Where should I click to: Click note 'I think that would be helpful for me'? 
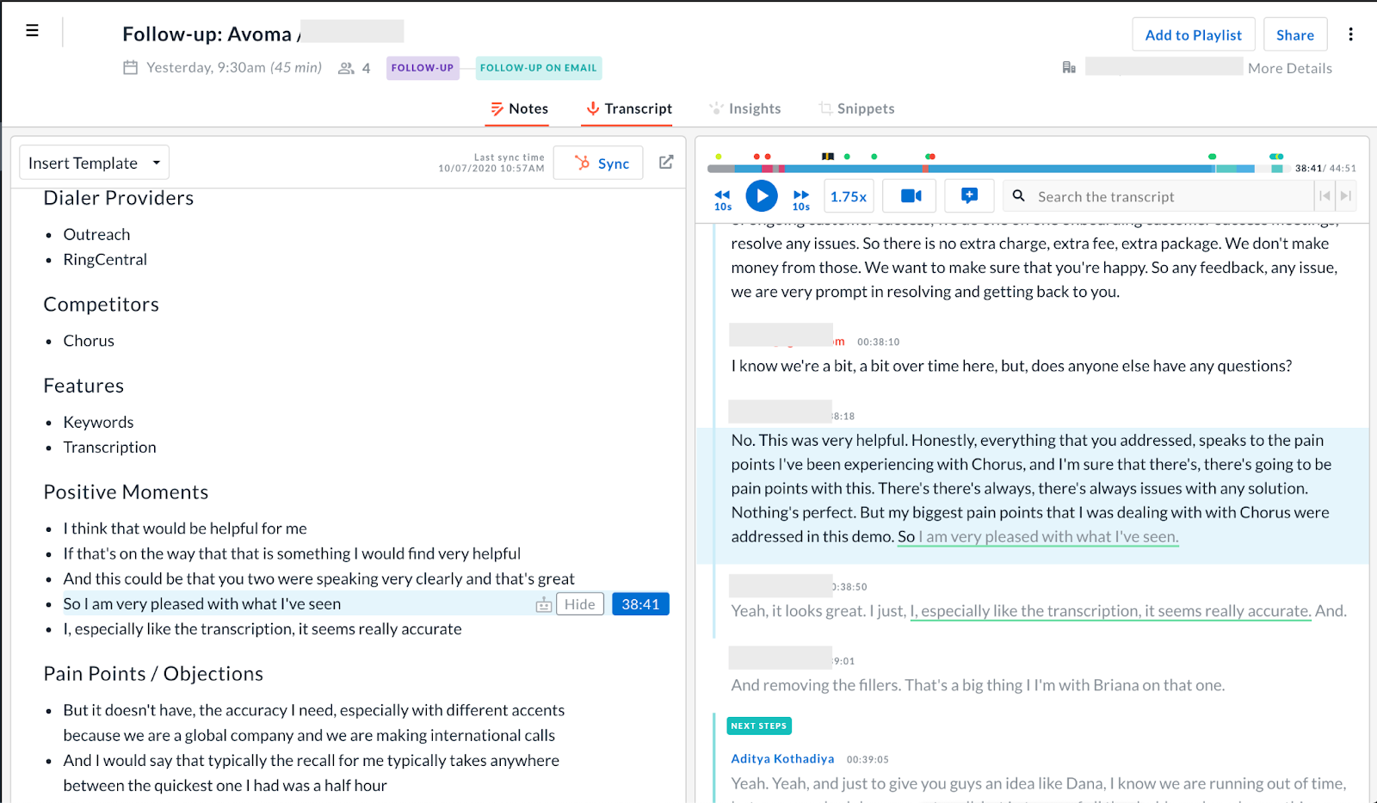pos(185,528)
